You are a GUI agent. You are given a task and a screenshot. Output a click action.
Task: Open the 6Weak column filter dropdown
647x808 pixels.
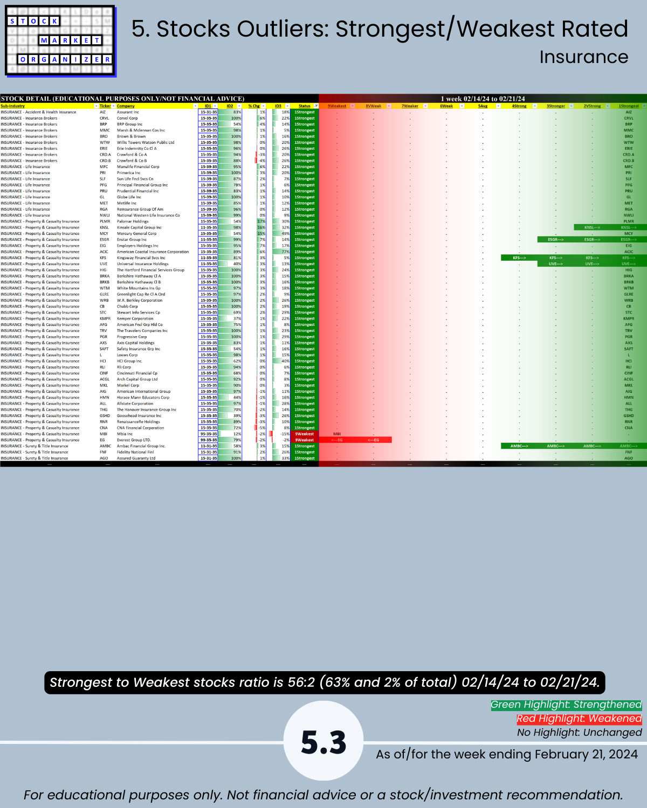[462, 106]
